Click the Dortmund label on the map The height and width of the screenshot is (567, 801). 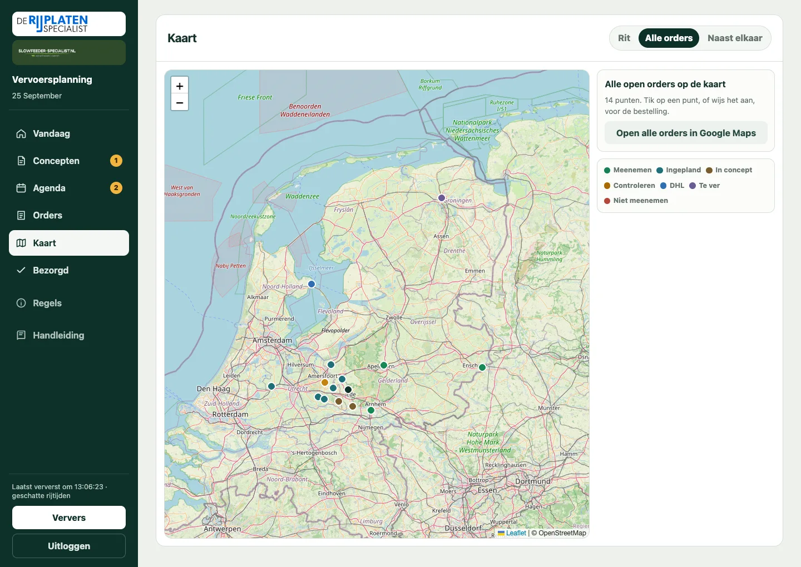point(533,481)
